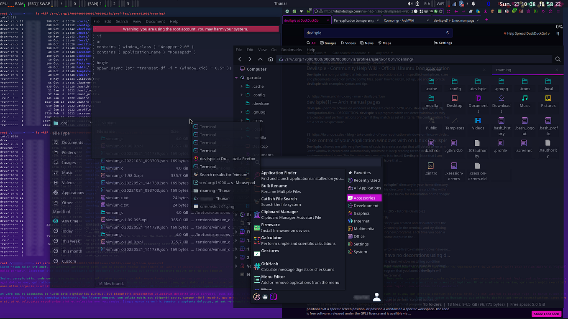Image resolution: width=568 pixels, height=319 pixels.
Task: Open 'All regions' dropdown on DuckDuckGo
Action: 317,53
